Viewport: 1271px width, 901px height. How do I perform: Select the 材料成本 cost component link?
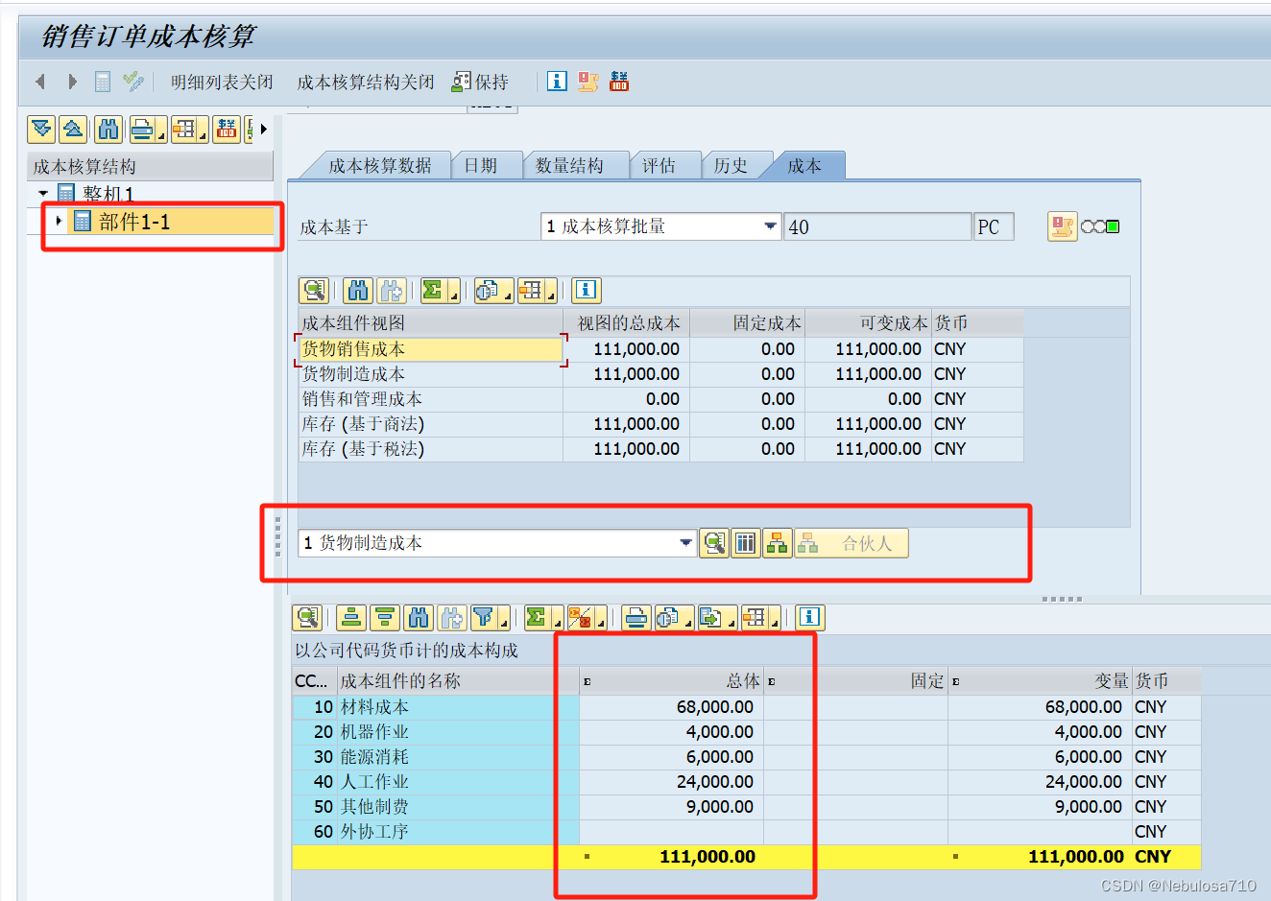click(x=372, y=707)
